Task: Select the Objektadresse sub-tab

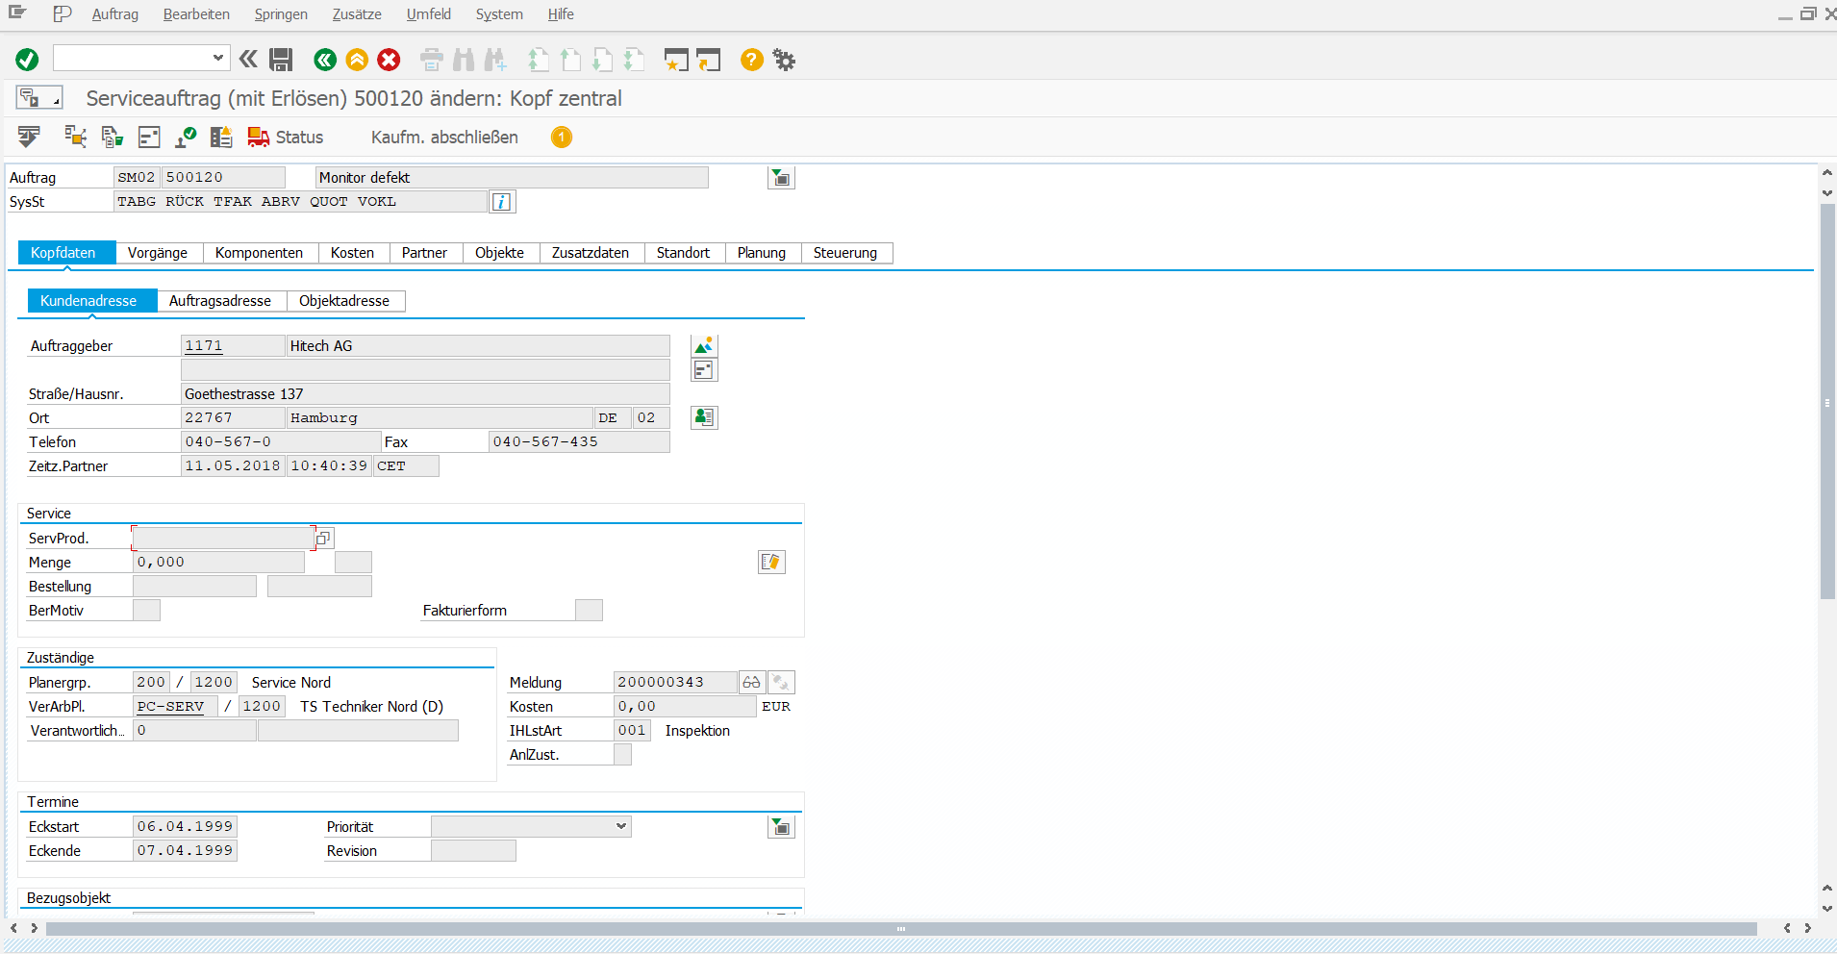Action: [344, 301]
